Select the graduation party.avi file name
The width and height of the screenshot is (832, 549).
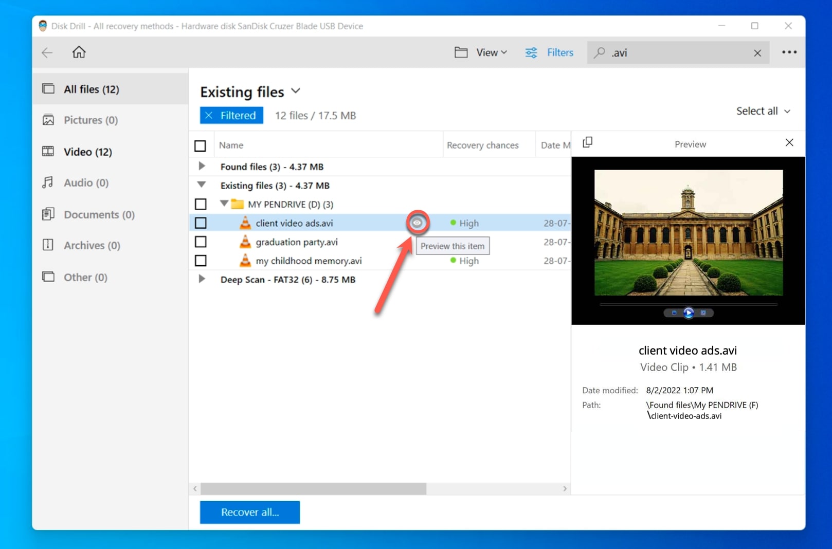click(x=297, y=242)
